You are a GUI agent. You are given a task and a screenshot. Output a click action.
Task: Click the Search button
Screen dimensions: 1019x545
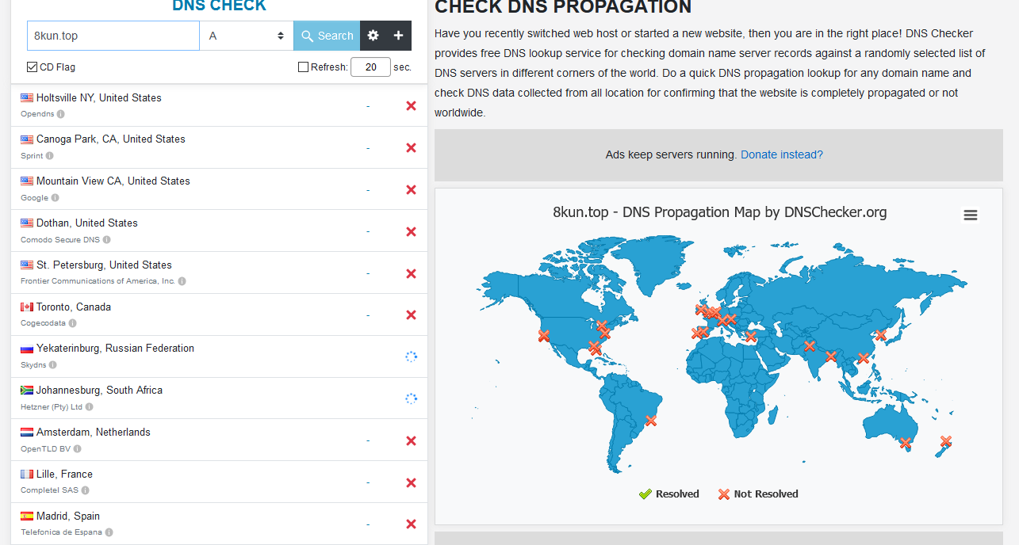[x=327, y=36]
